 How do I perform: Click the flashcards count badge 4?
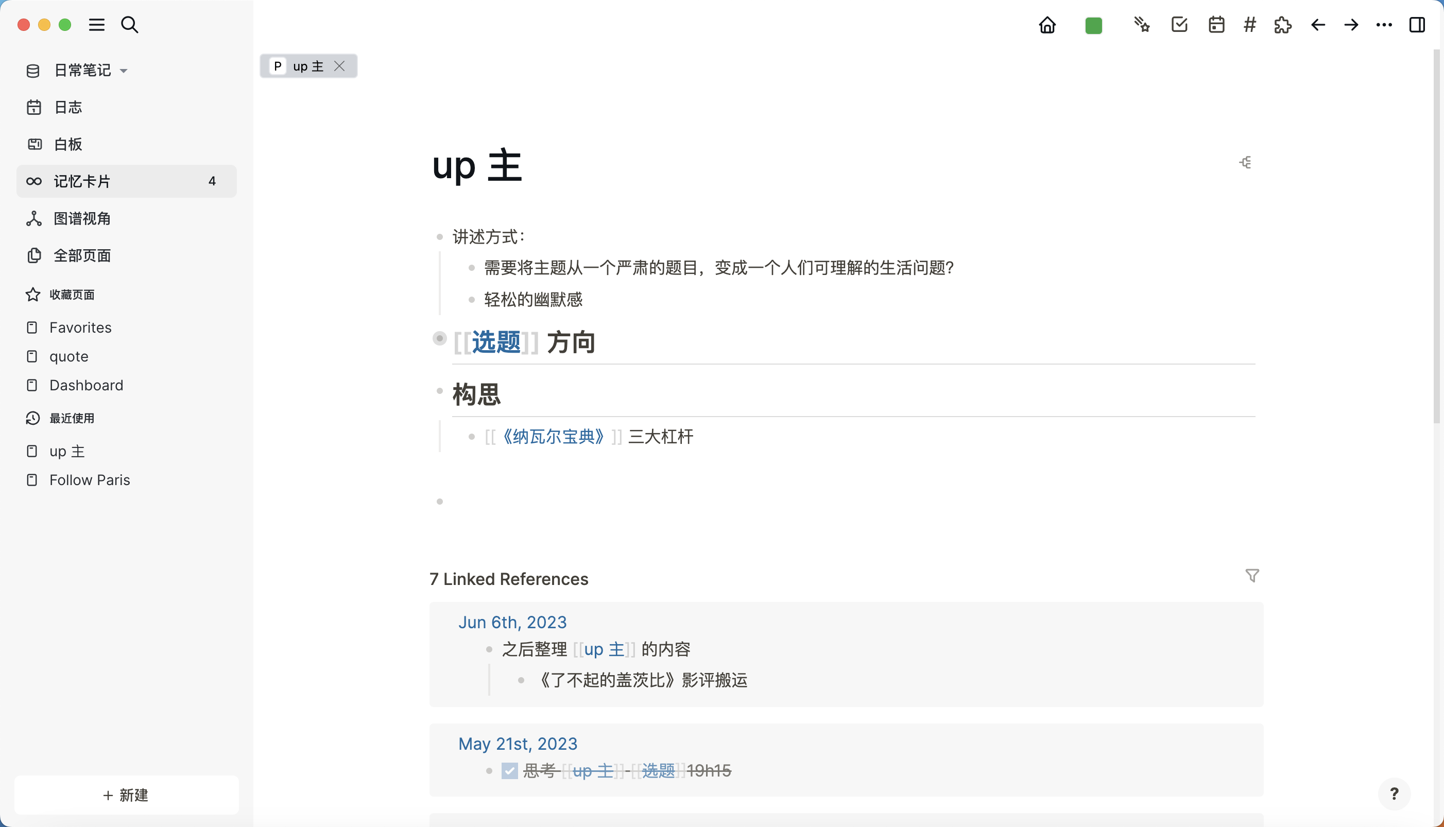click(x=212, y=181)
